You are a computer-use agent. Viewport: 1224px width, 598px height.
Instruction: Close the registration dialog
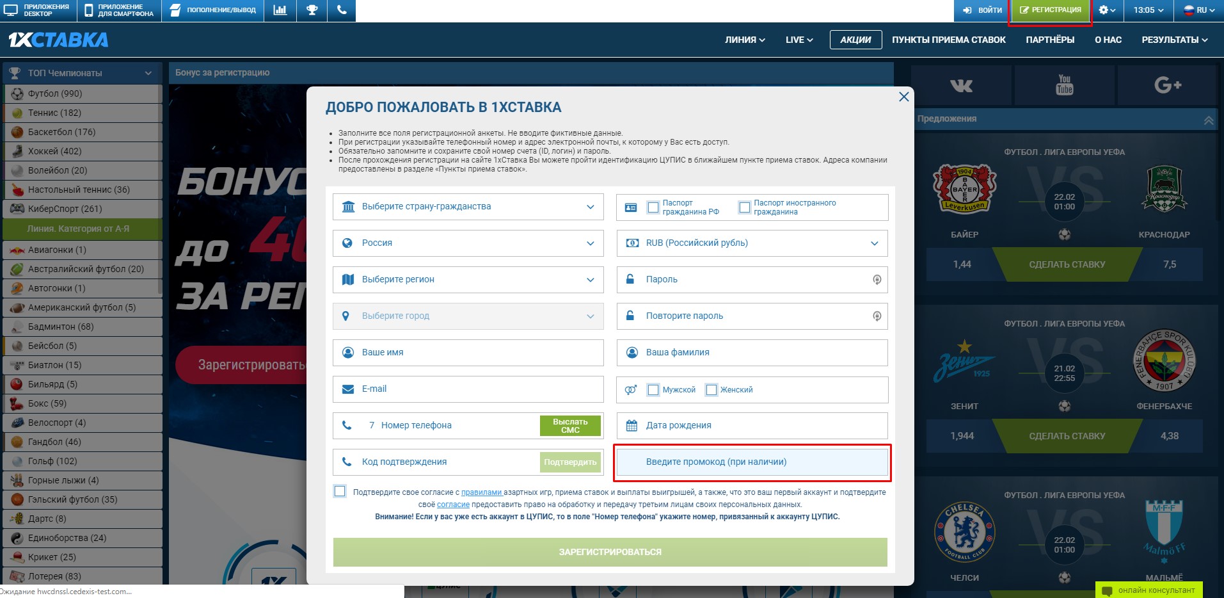click(x=903, y=97)
